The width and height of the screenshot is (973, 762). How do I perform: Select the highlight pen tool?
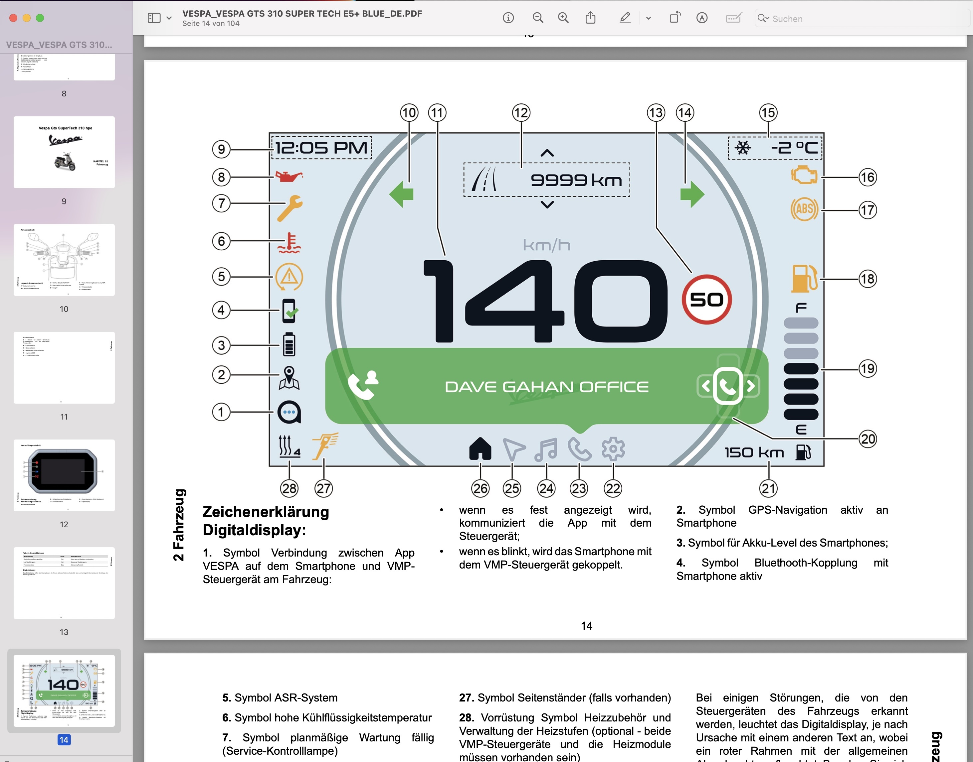pyautogui.click(x=625, y=18)
